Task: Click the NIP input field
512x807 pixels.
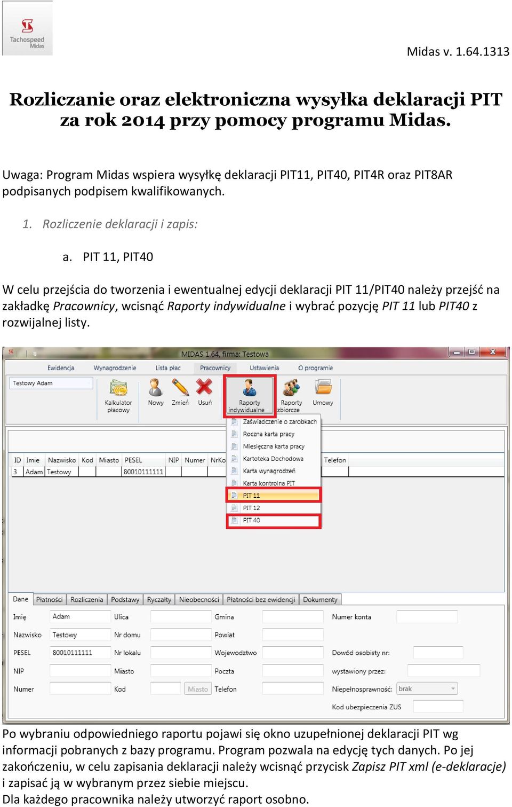Action: [x=80, y=671]
